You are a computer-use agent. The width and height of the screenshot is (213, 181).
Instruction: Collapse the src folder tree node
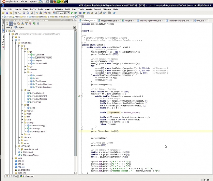13,40
